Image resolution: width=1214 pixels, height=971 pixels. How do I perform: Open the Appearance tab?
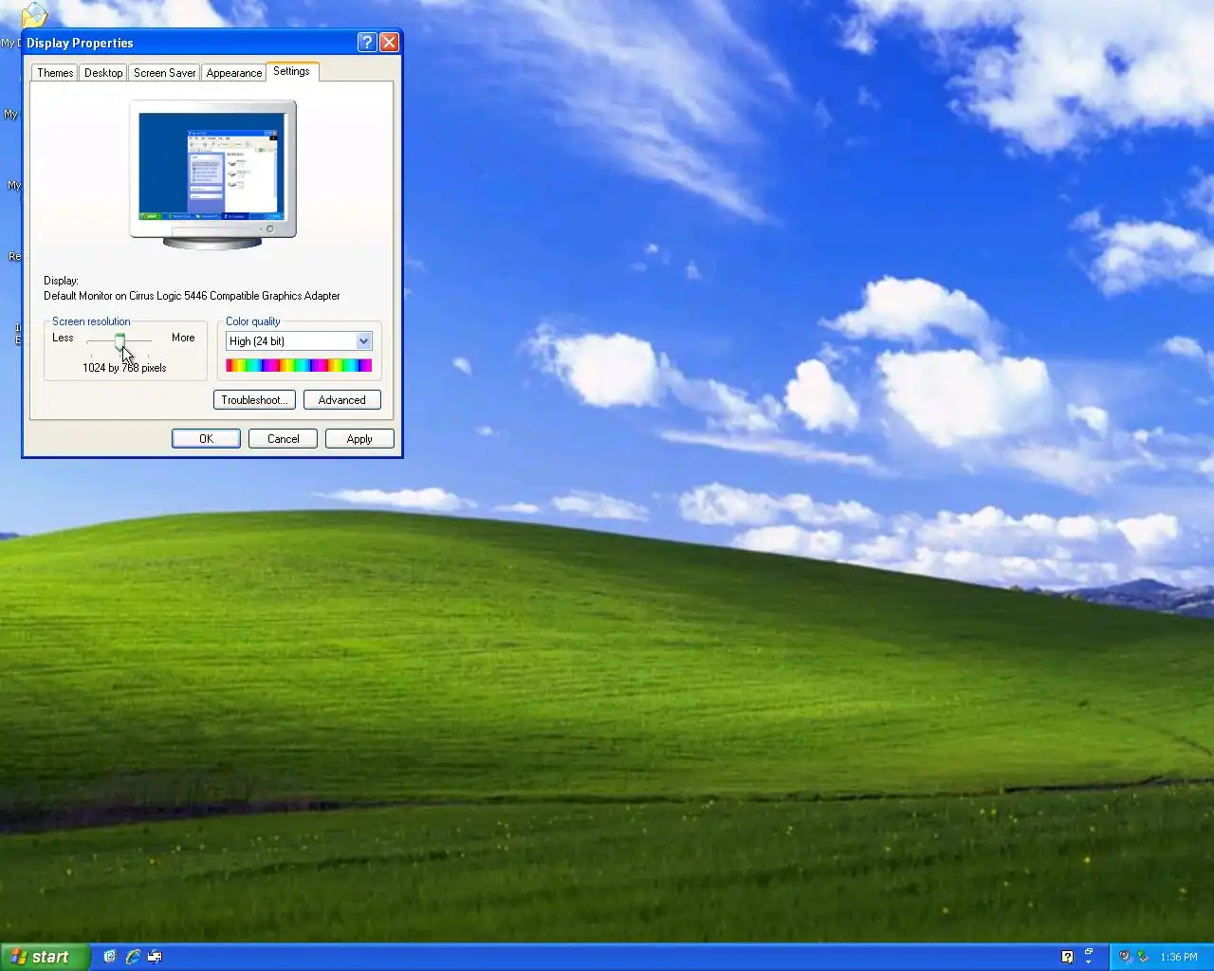pos(233,73)
